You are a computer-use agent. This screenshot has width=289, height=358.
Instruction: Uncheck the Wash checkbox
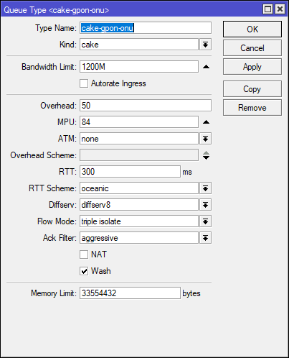84,271
